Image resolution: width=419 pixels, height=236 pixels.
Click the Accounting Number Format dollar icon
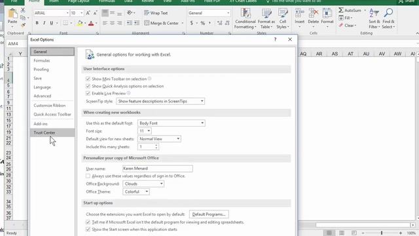pyautogui.click(x=192, y=23)
